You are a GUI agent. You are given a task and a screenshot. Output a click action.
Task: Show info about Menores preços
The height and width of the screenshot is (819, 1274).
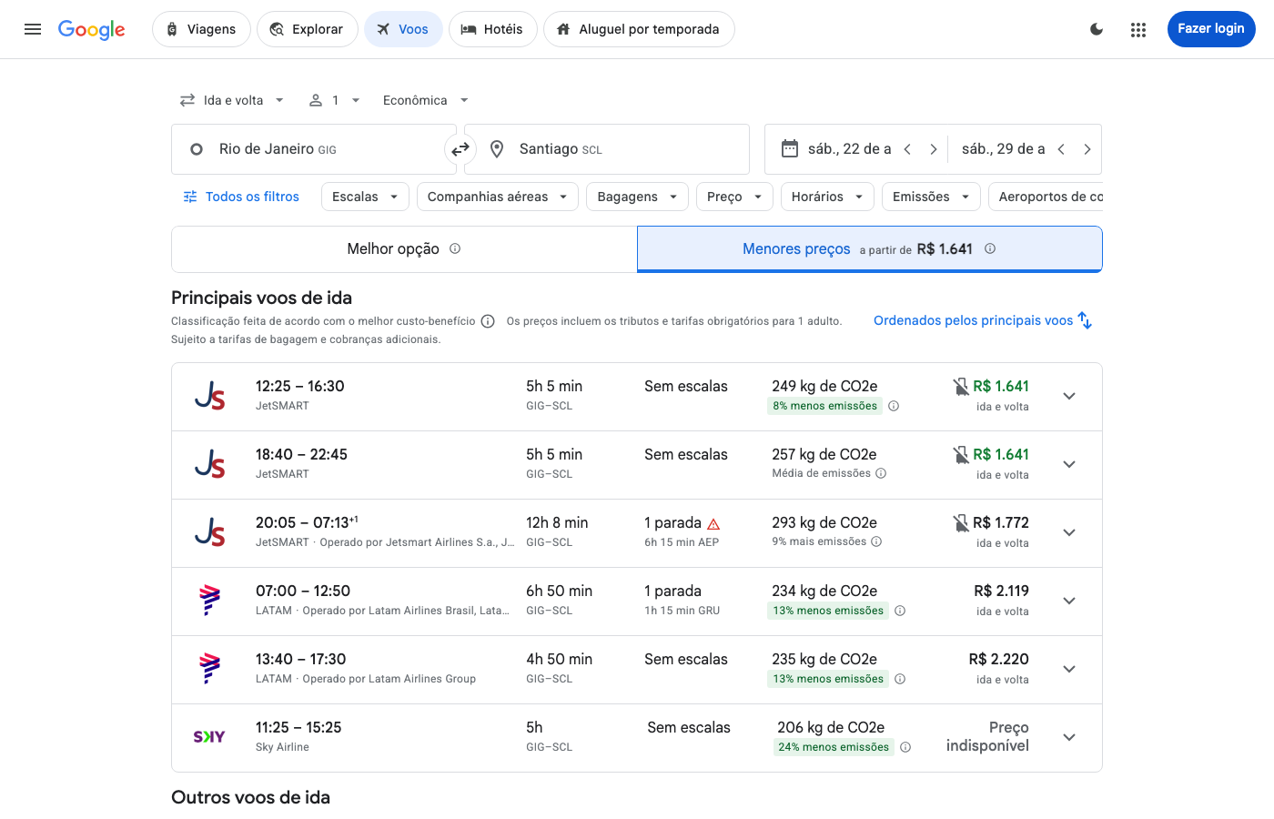click(990, 248)
